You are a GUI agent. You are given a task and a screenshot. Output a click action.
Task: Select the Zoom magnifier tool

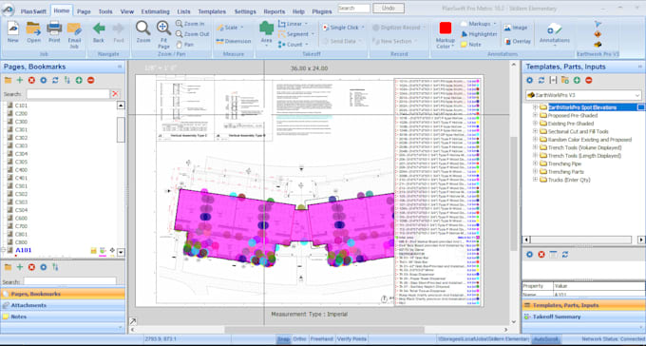tap(143, 31)
